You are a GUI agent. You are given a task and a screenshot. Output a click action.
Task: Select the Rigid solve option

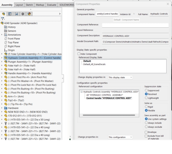146,107
